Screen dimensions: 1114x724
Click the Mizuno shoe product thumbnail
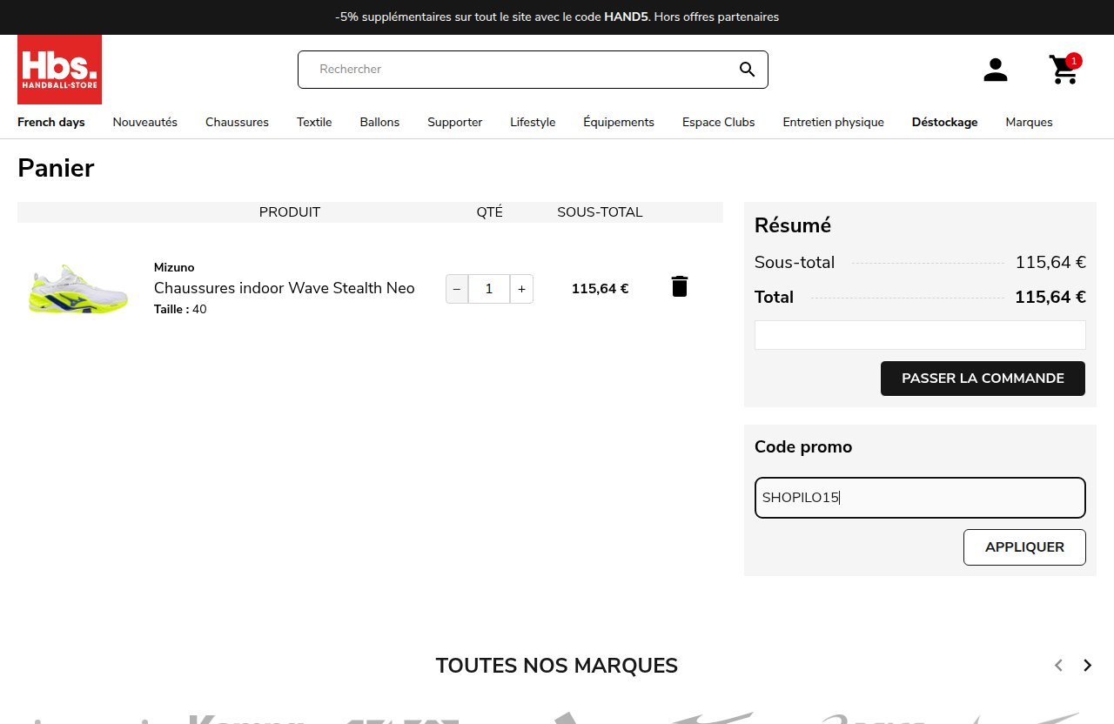pos(77,289)
